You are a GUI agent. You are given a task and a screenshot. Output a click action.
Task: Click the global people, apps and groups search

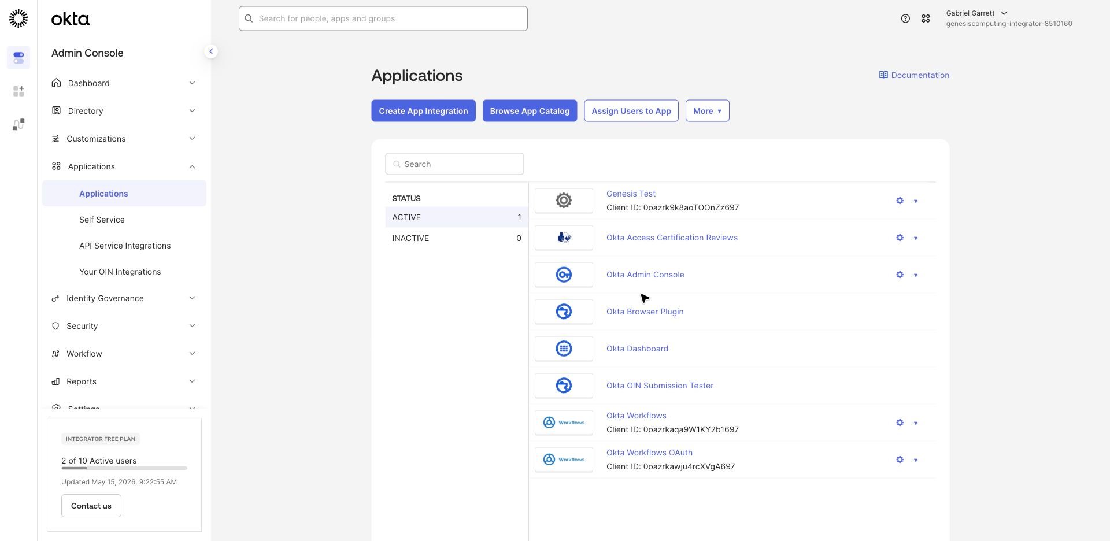(383, 18)
